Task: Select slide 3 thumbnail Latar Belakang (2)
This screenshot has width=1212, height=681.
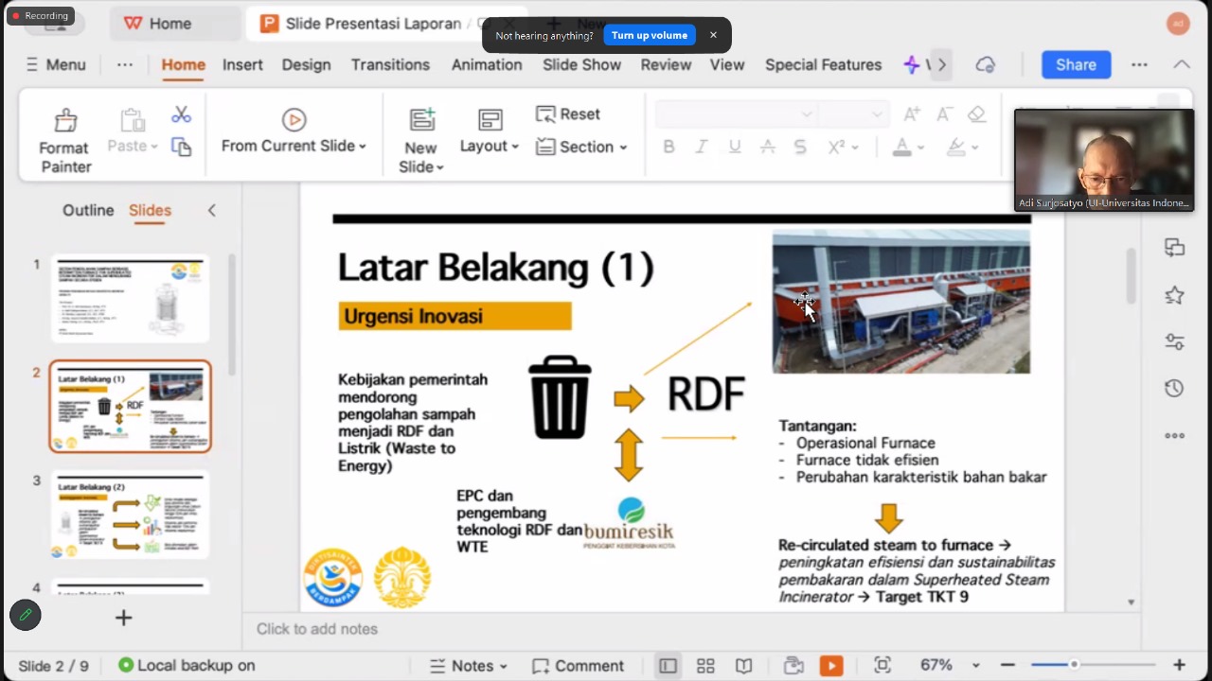Action: pos(131,515)
